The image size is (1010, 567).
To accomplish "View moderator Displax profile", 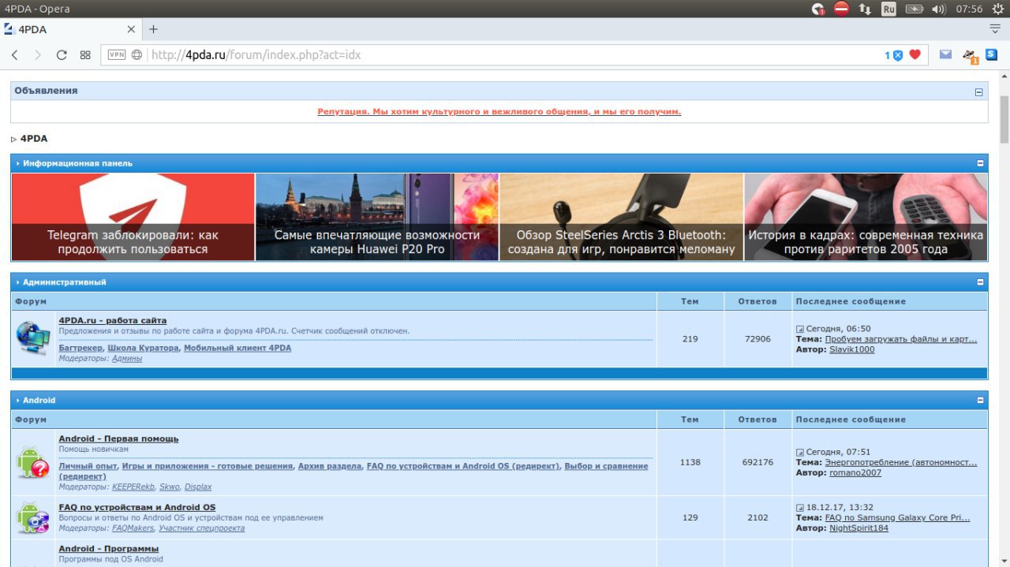I will 198,487.
